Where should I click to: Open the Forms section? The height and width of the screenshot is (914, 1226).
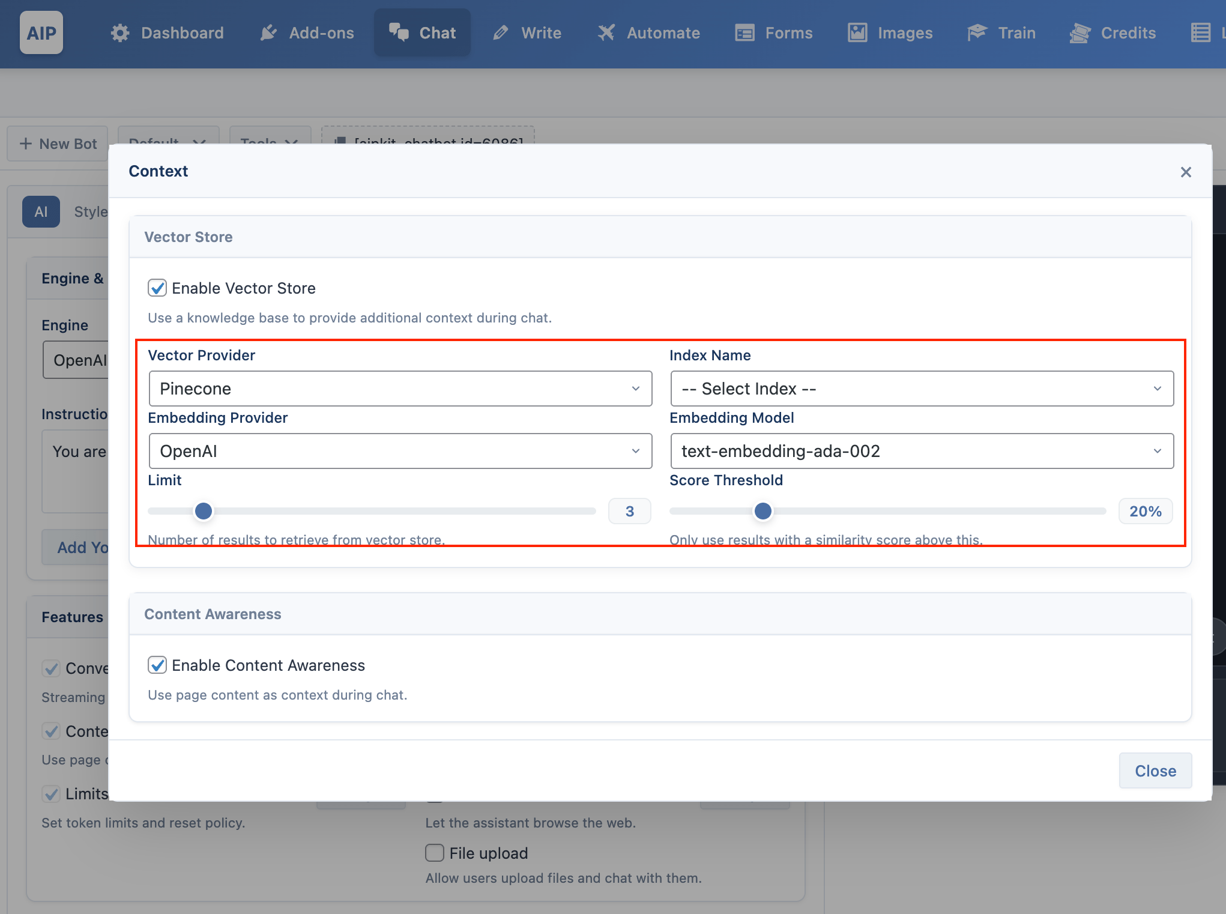point(774,33)
